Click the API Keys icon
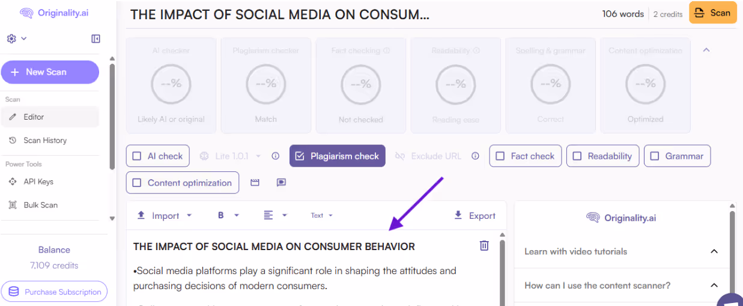The image size is (743, 306). click(x=13, y=182)
